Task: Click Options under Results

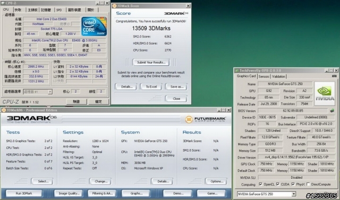Action: (x=216, y=181)
